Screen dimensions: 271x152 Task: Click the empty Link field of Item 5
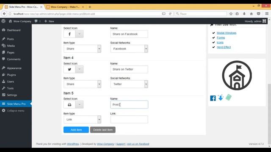point(129,119)
